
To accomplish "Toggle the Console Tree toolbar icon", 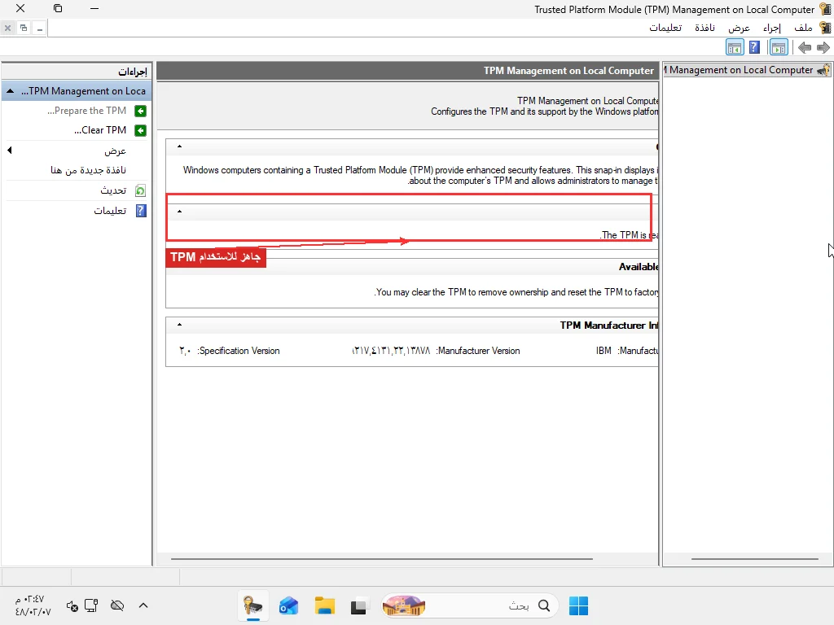I will [779, 48].
